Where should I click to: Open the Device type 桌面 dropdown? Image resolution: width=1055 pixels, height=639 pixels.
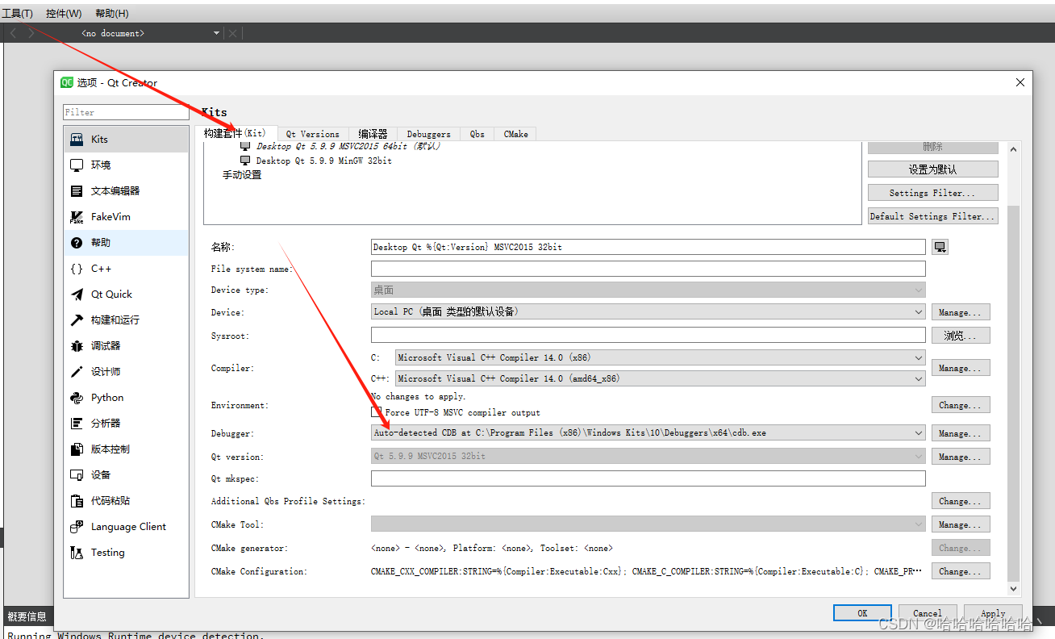tap(648, 290)
